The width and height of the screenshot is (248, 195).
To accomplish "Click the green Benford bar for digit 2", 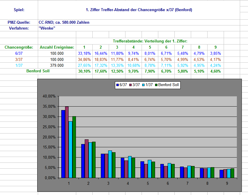I will tap(94, 160).
